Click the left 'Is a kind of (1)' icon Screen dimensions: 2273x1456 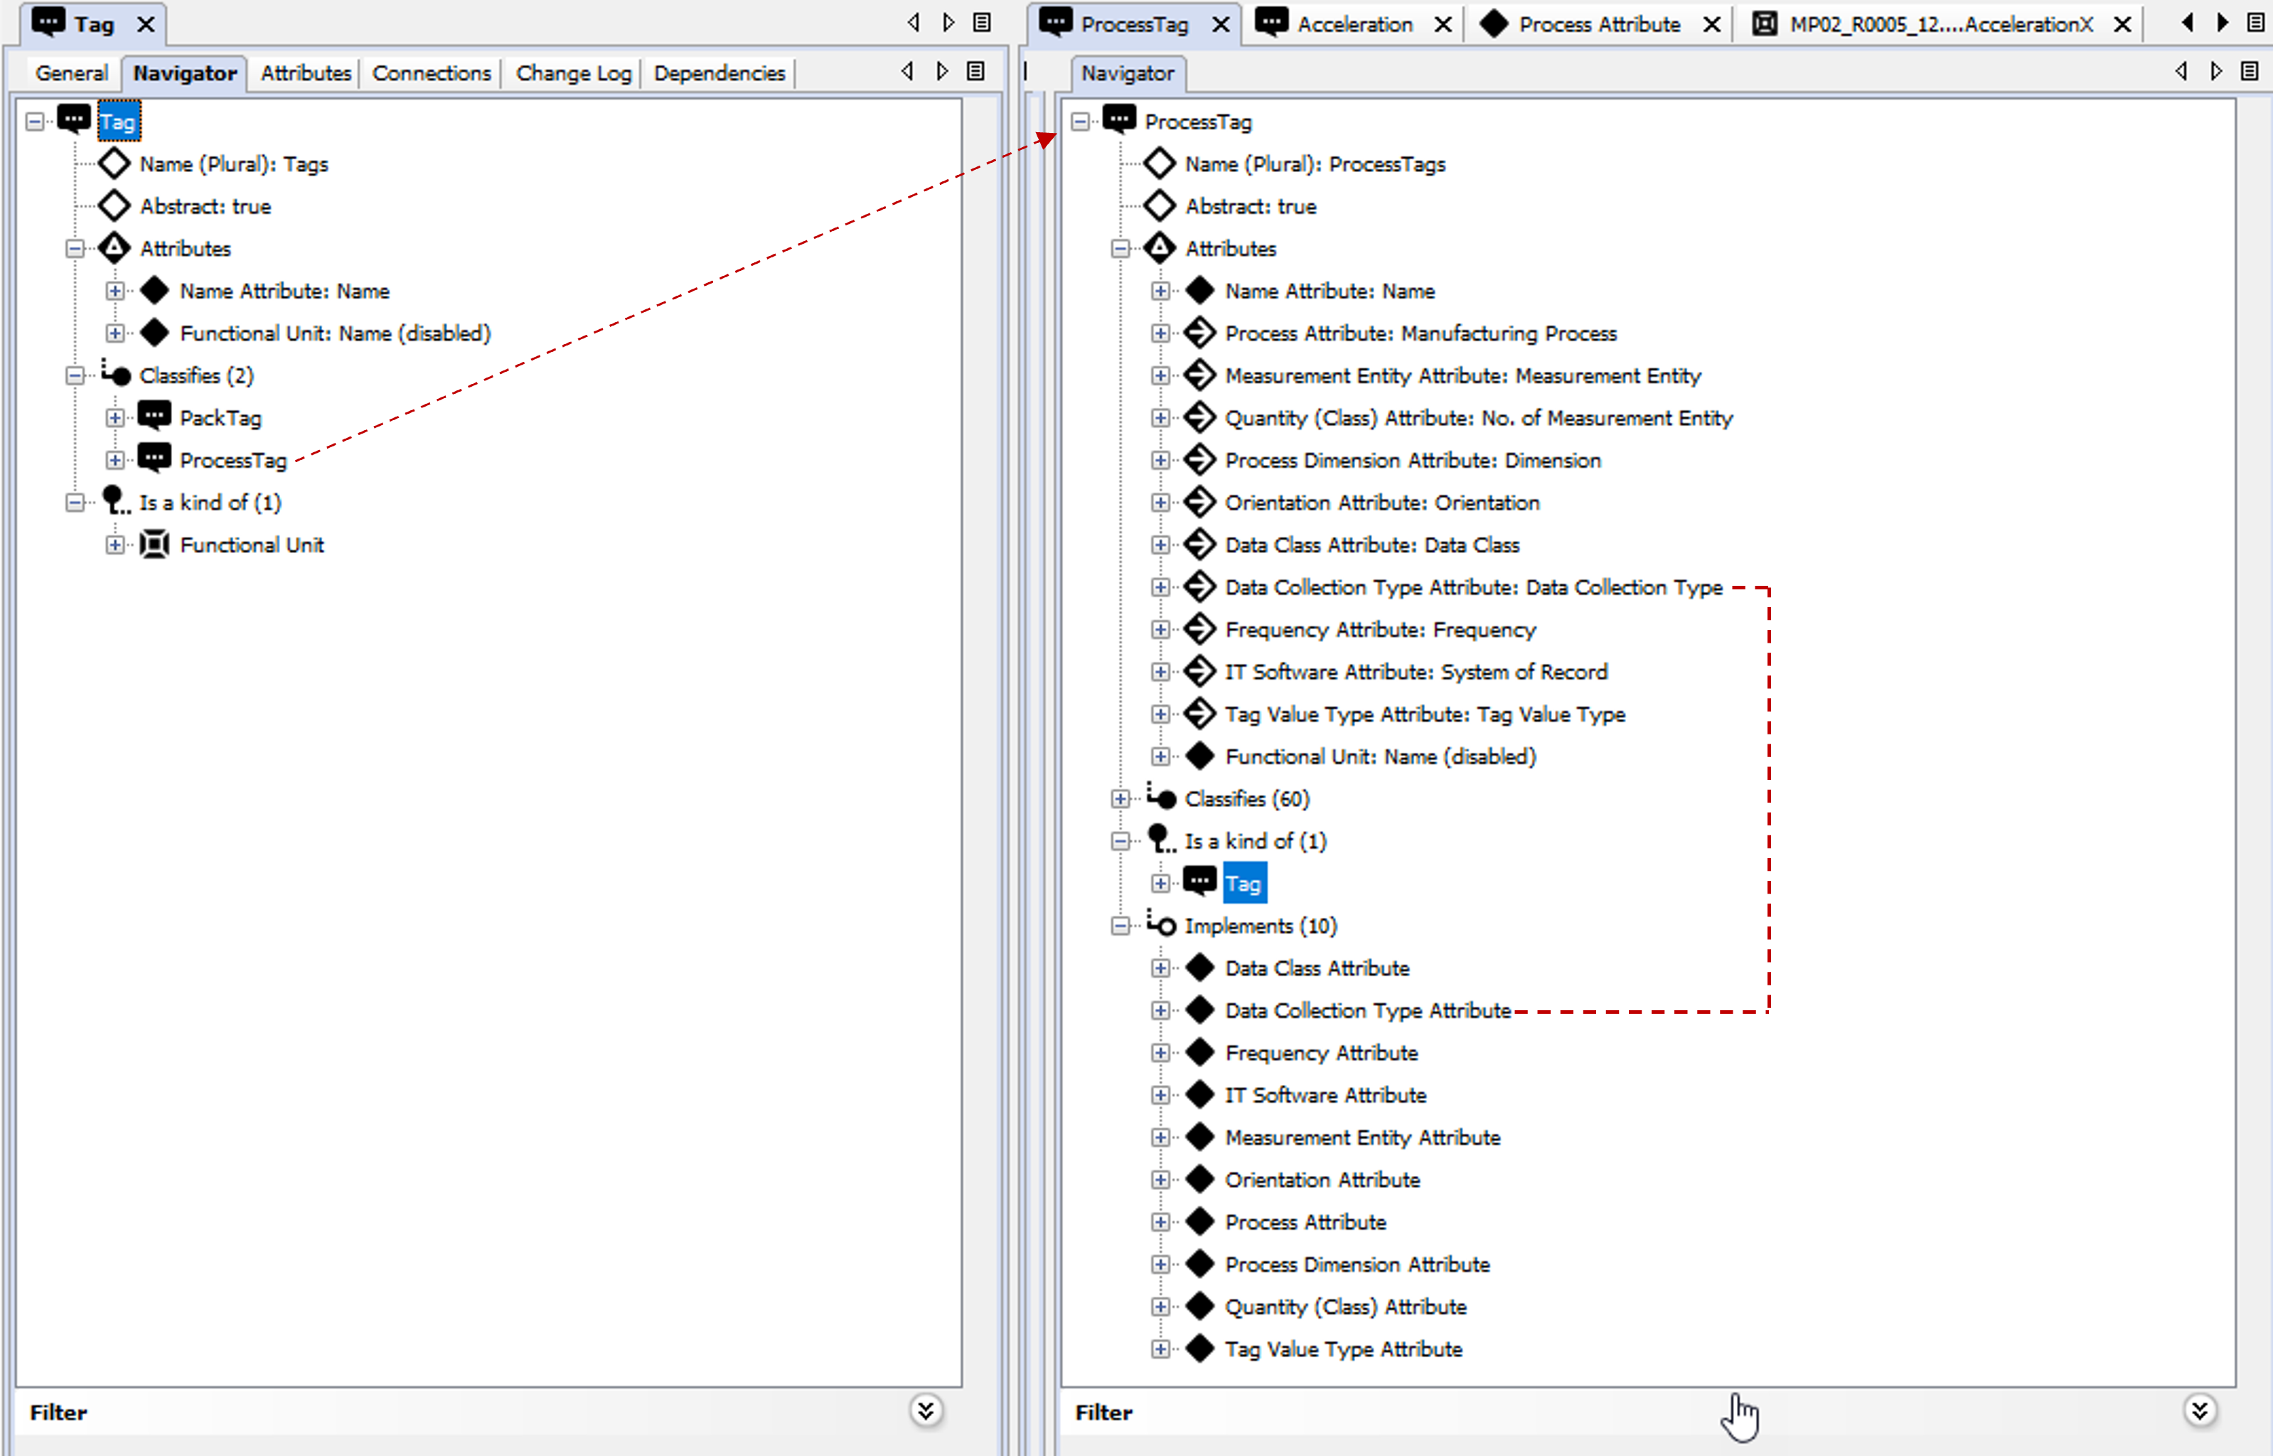[115, 501]
